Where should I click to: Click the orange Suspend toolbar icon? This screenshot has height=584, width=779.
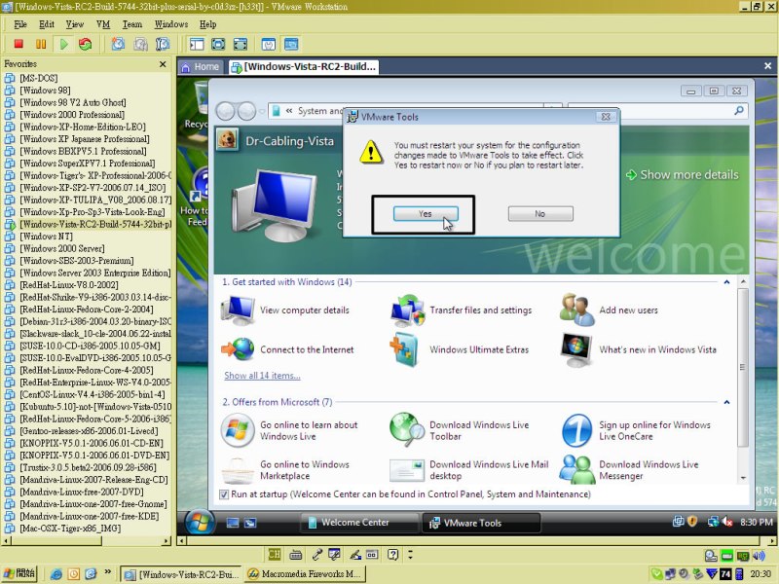[x=41, y=44]
